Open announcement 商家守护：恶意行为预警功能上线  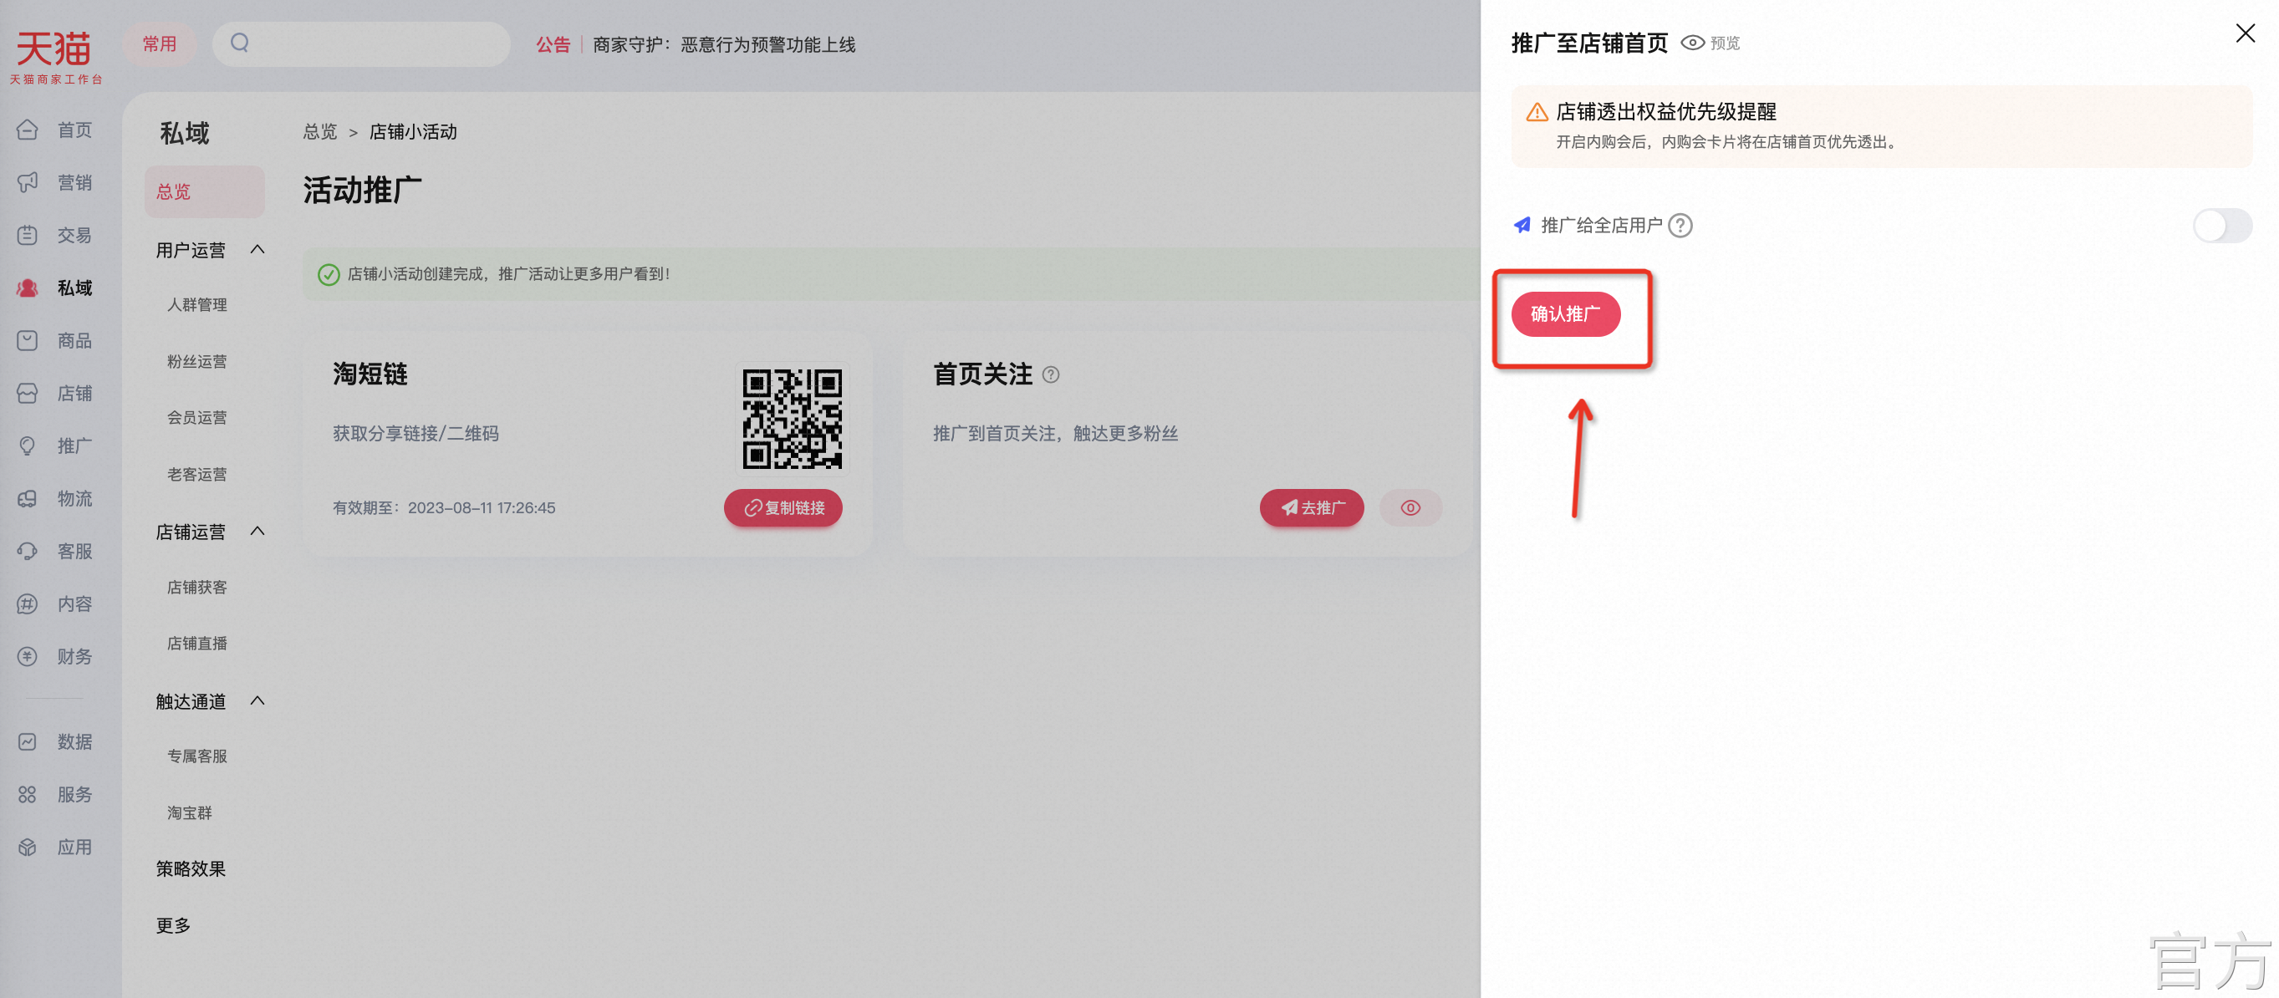click(724, 44)
